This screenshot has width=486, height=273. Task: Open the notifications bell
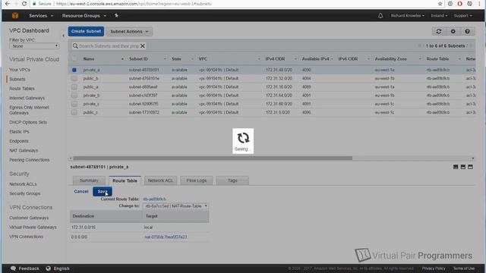click(380, 15)
